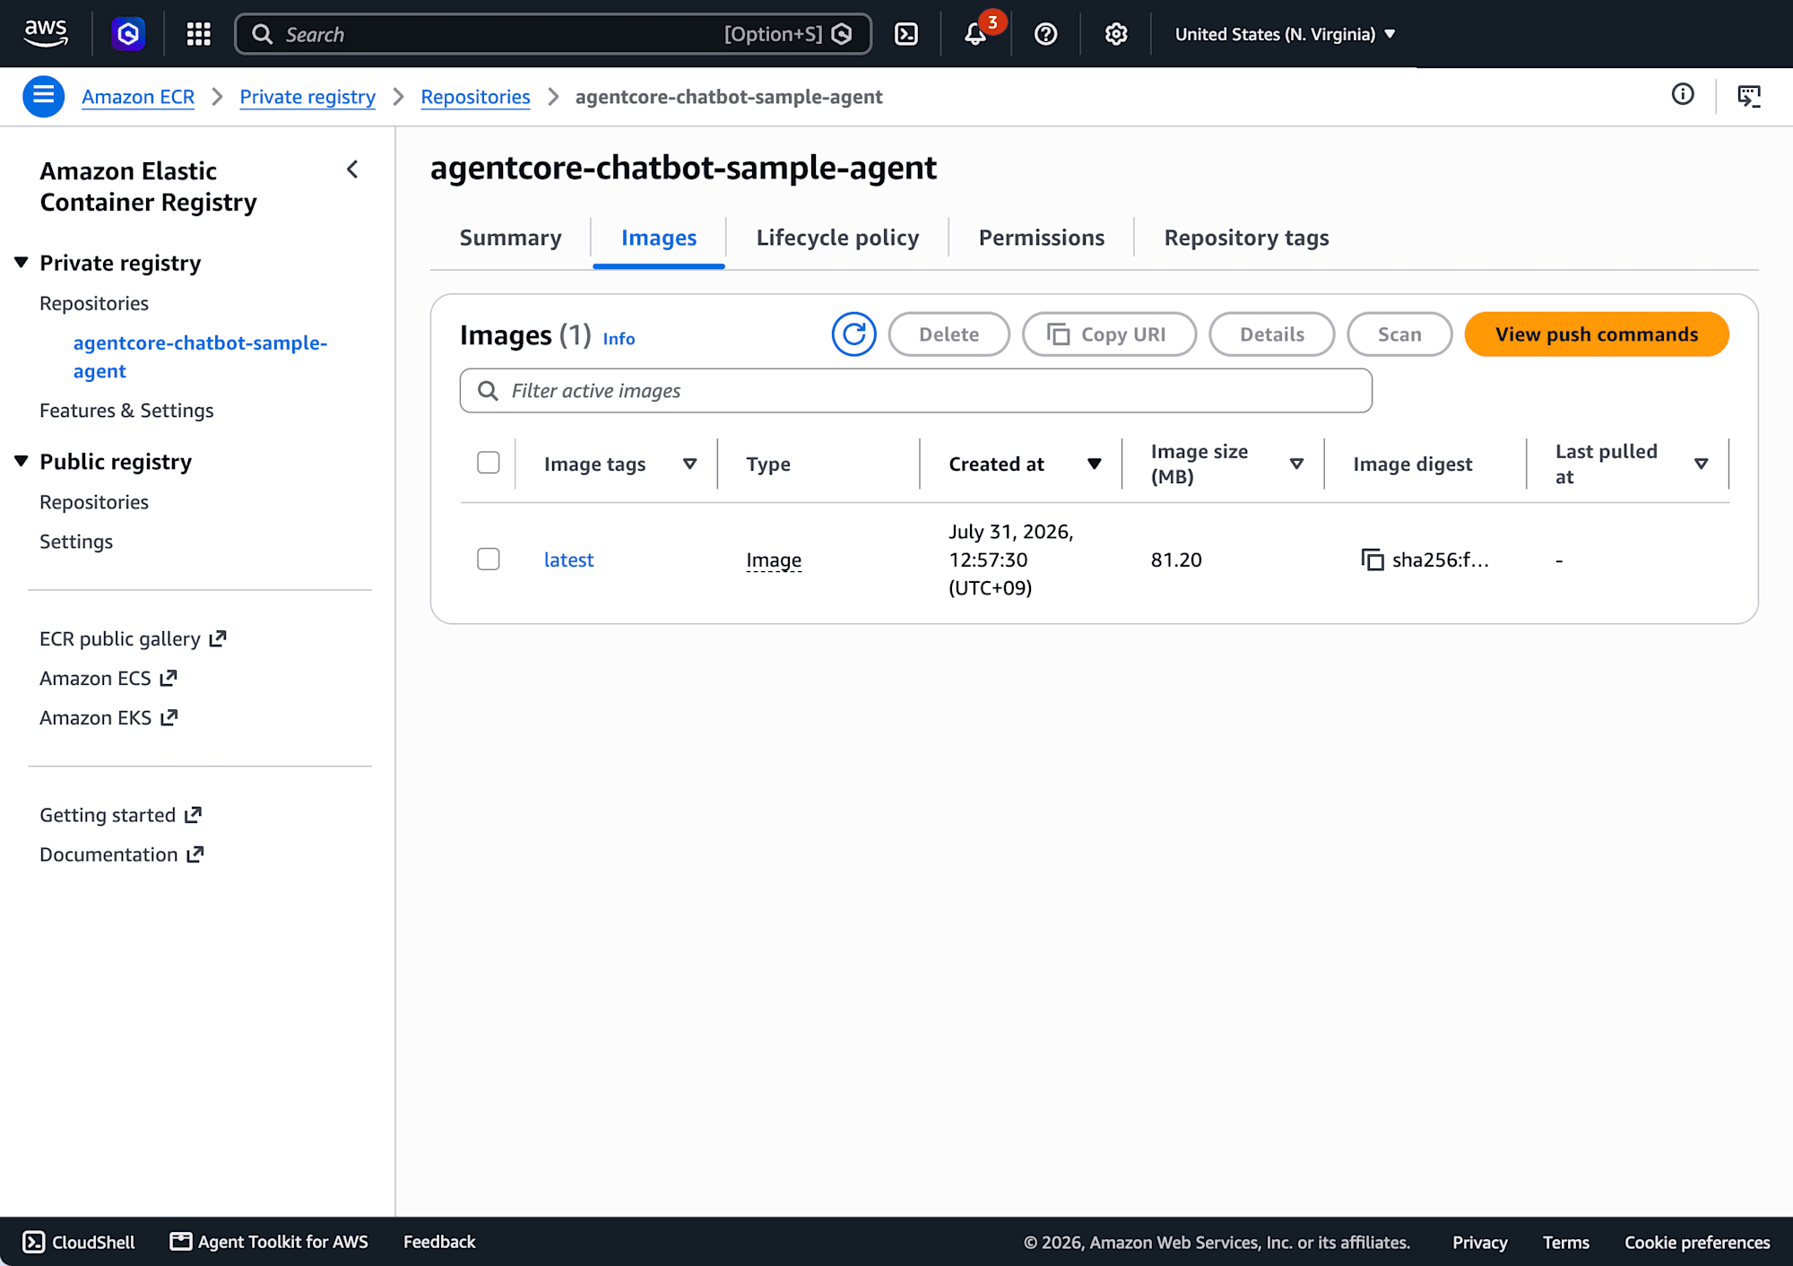Sort by the Created at column arrow
Screen dimensions: 1793x1266
coord(1095,464)
